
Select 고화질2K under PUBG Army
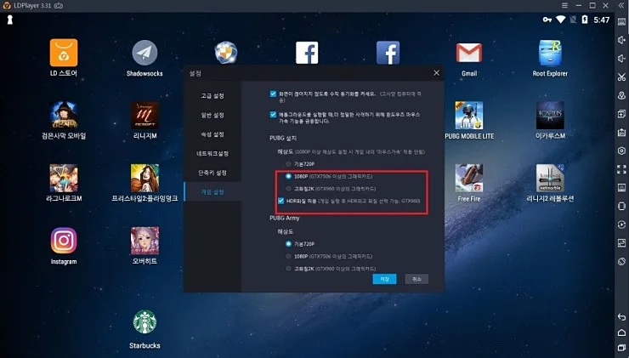point(288,269)
